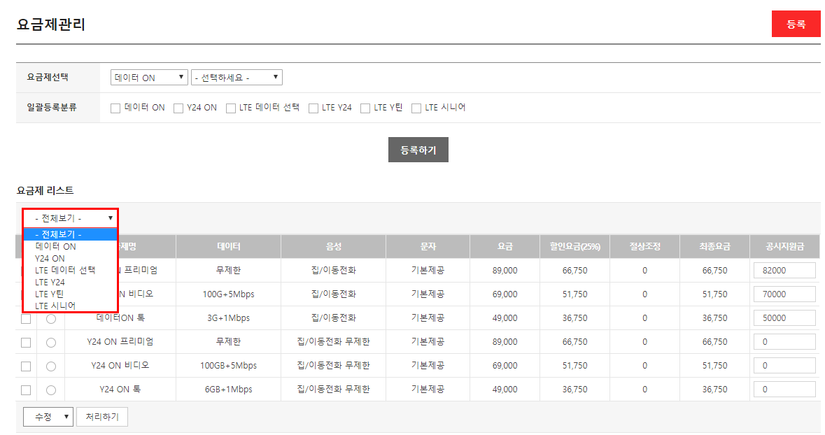Screen dimensions: 825x435
Task: Select radio button for Y24 ON 비디오
Action: (x=51, y=366)
